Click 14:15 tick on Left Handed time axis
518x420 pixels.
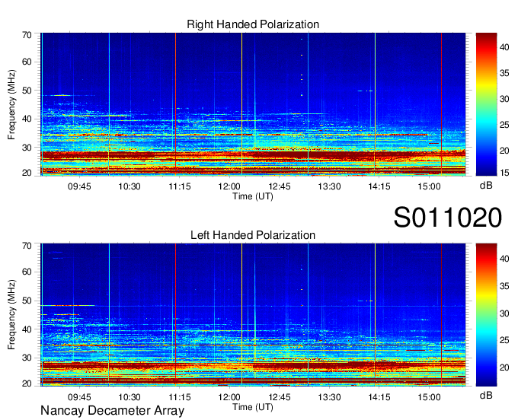point(379,397)
